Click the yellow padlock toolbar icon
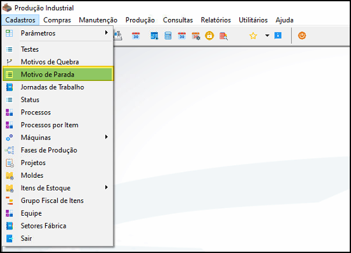Screen dimensions: 351x253 click(209, 35)
